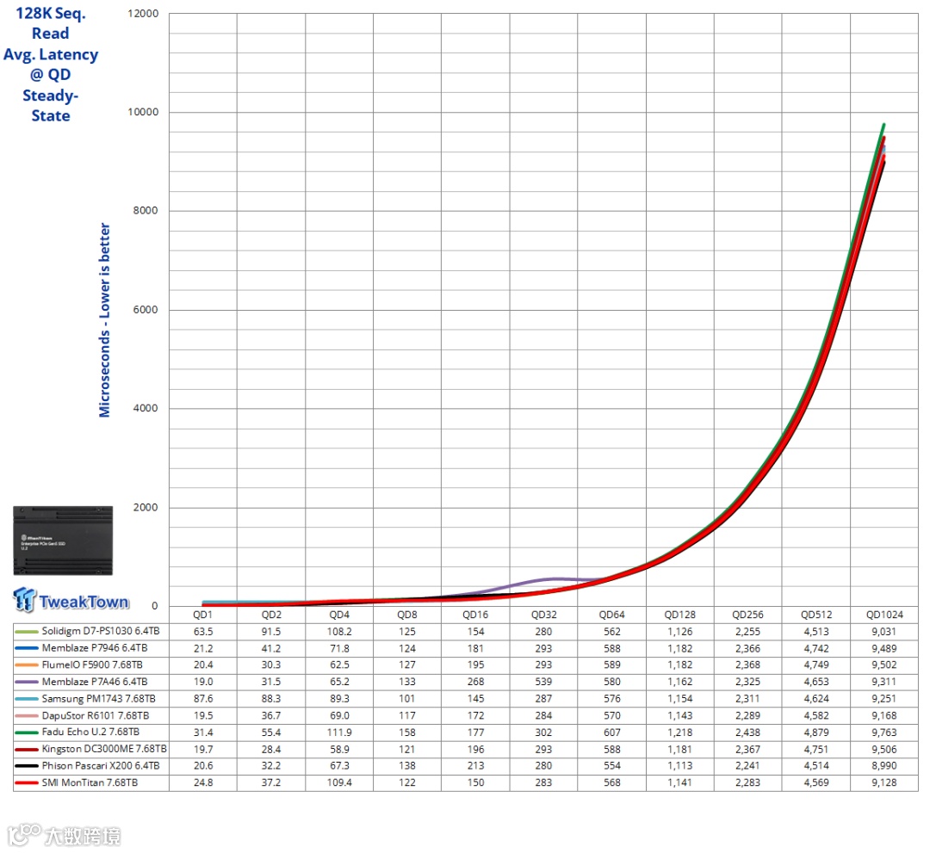Click FlumeIO QD1024 value 9,502
The width and height of the screenshot is (930, 853).
point(884,665)
